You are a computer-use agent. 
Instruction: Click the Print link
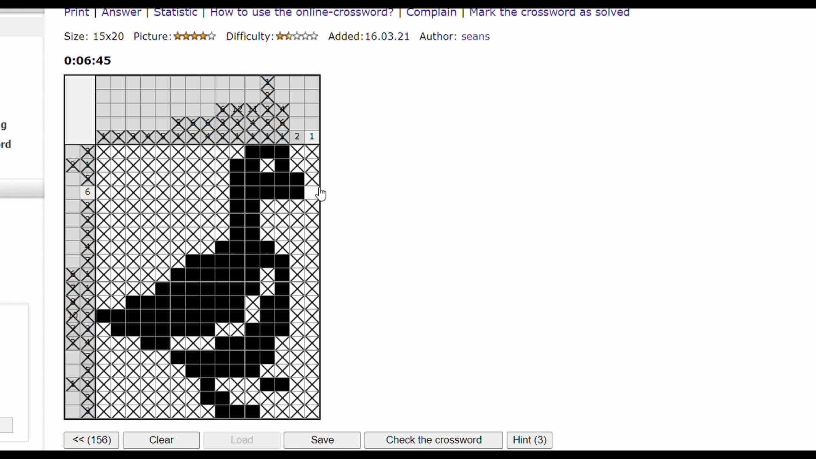pos(76,12)
